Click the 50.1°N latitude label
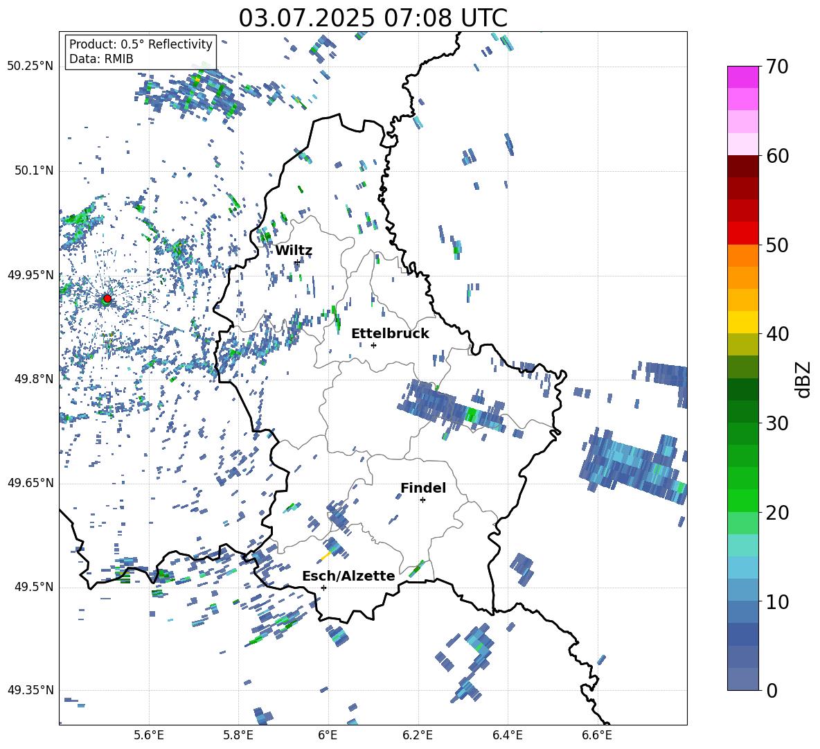The image size is (820, 749). pyautogui.click(x=33, y=170)
